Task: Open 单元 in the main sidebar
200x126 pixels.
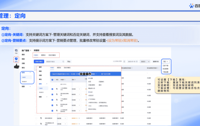Action: pyautogui.click(x=23, y=68)
